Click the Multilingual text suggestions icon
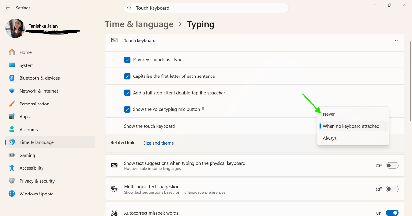Image resolution: width=412 pixels, height=216 pixels. point(114,189)
